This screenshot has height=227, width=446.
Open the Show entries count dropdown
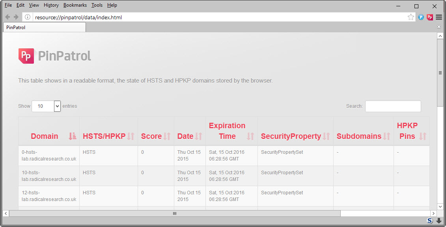(x=46, y=106)
